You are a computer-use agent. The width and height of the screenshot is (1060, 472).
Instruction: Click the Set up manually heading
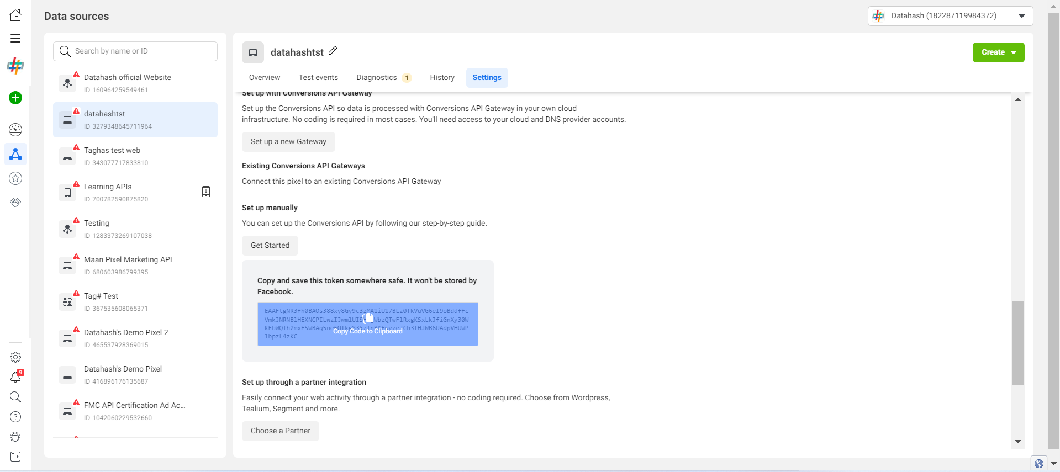click(x=270, y=208)
